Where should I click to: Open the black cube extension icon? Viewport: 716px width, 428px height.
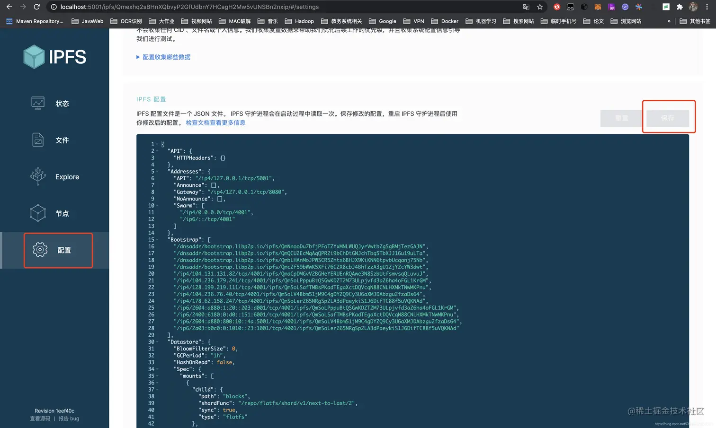(584, 7)
